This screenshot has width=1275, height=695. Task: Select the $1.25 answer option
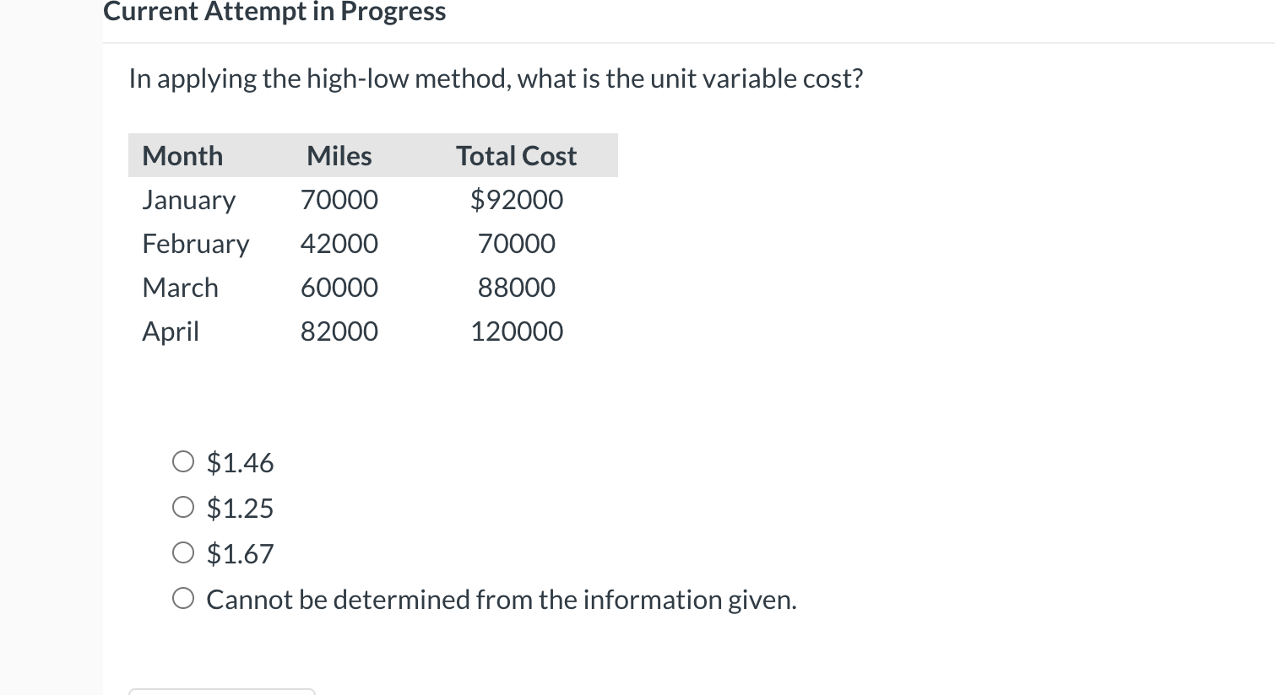click(x=183, y=507)
